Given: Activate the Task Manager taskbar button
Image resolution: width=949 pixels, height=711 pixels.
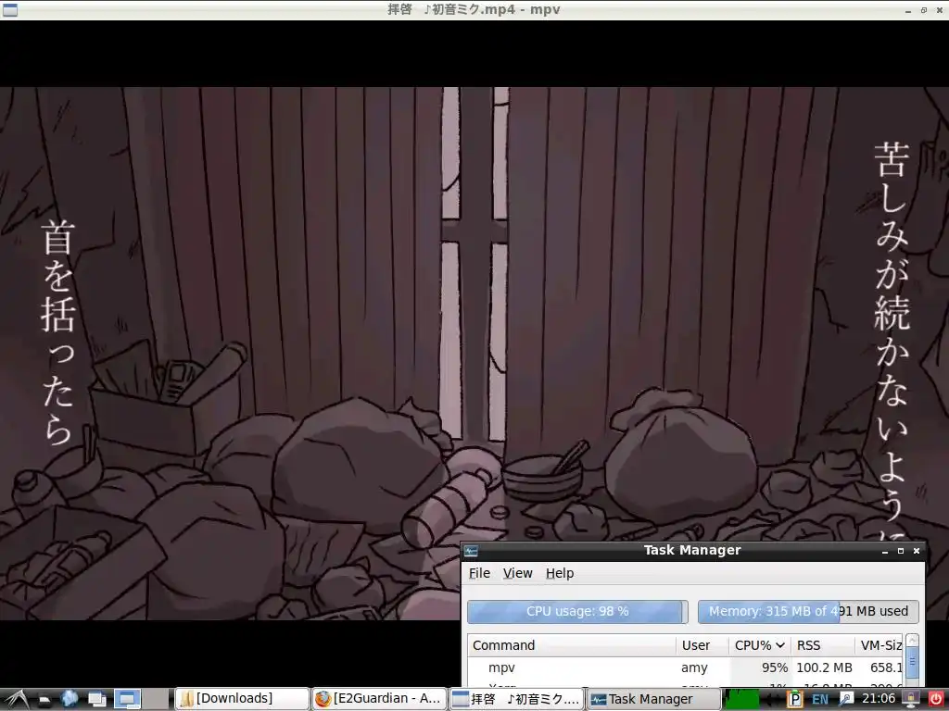Looking at the screenshot, I should [x=653, y=699].
